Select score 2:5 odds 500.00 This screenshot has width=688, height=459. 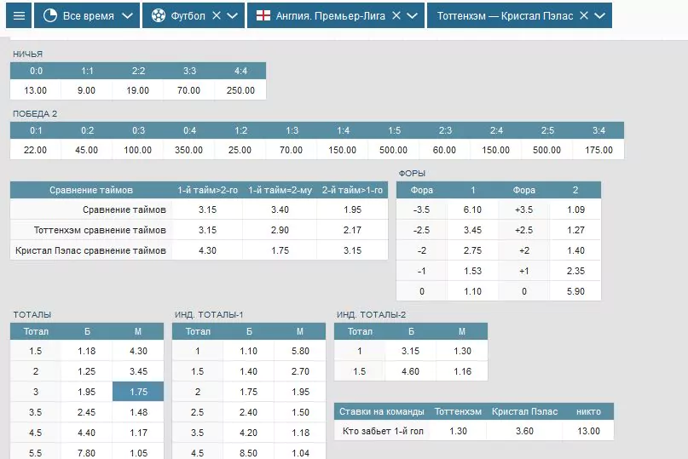(x=546, y=150)
